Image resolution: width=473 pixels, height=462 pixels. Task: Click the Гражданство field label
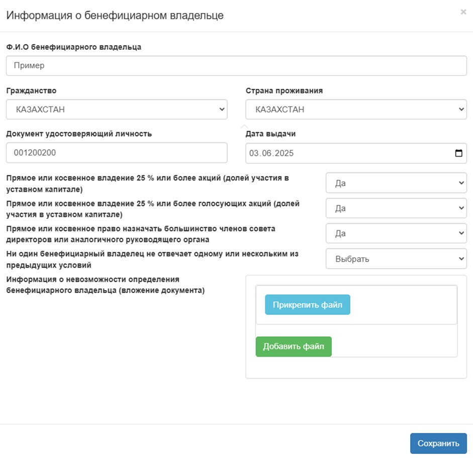31,91
